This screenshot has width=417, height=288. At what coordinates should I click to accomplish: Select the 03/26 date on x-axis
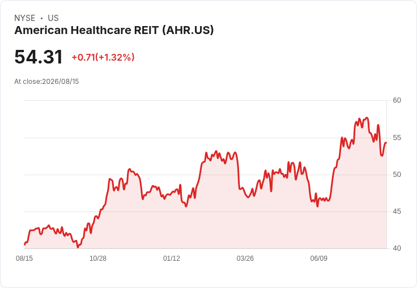[245, 259]
